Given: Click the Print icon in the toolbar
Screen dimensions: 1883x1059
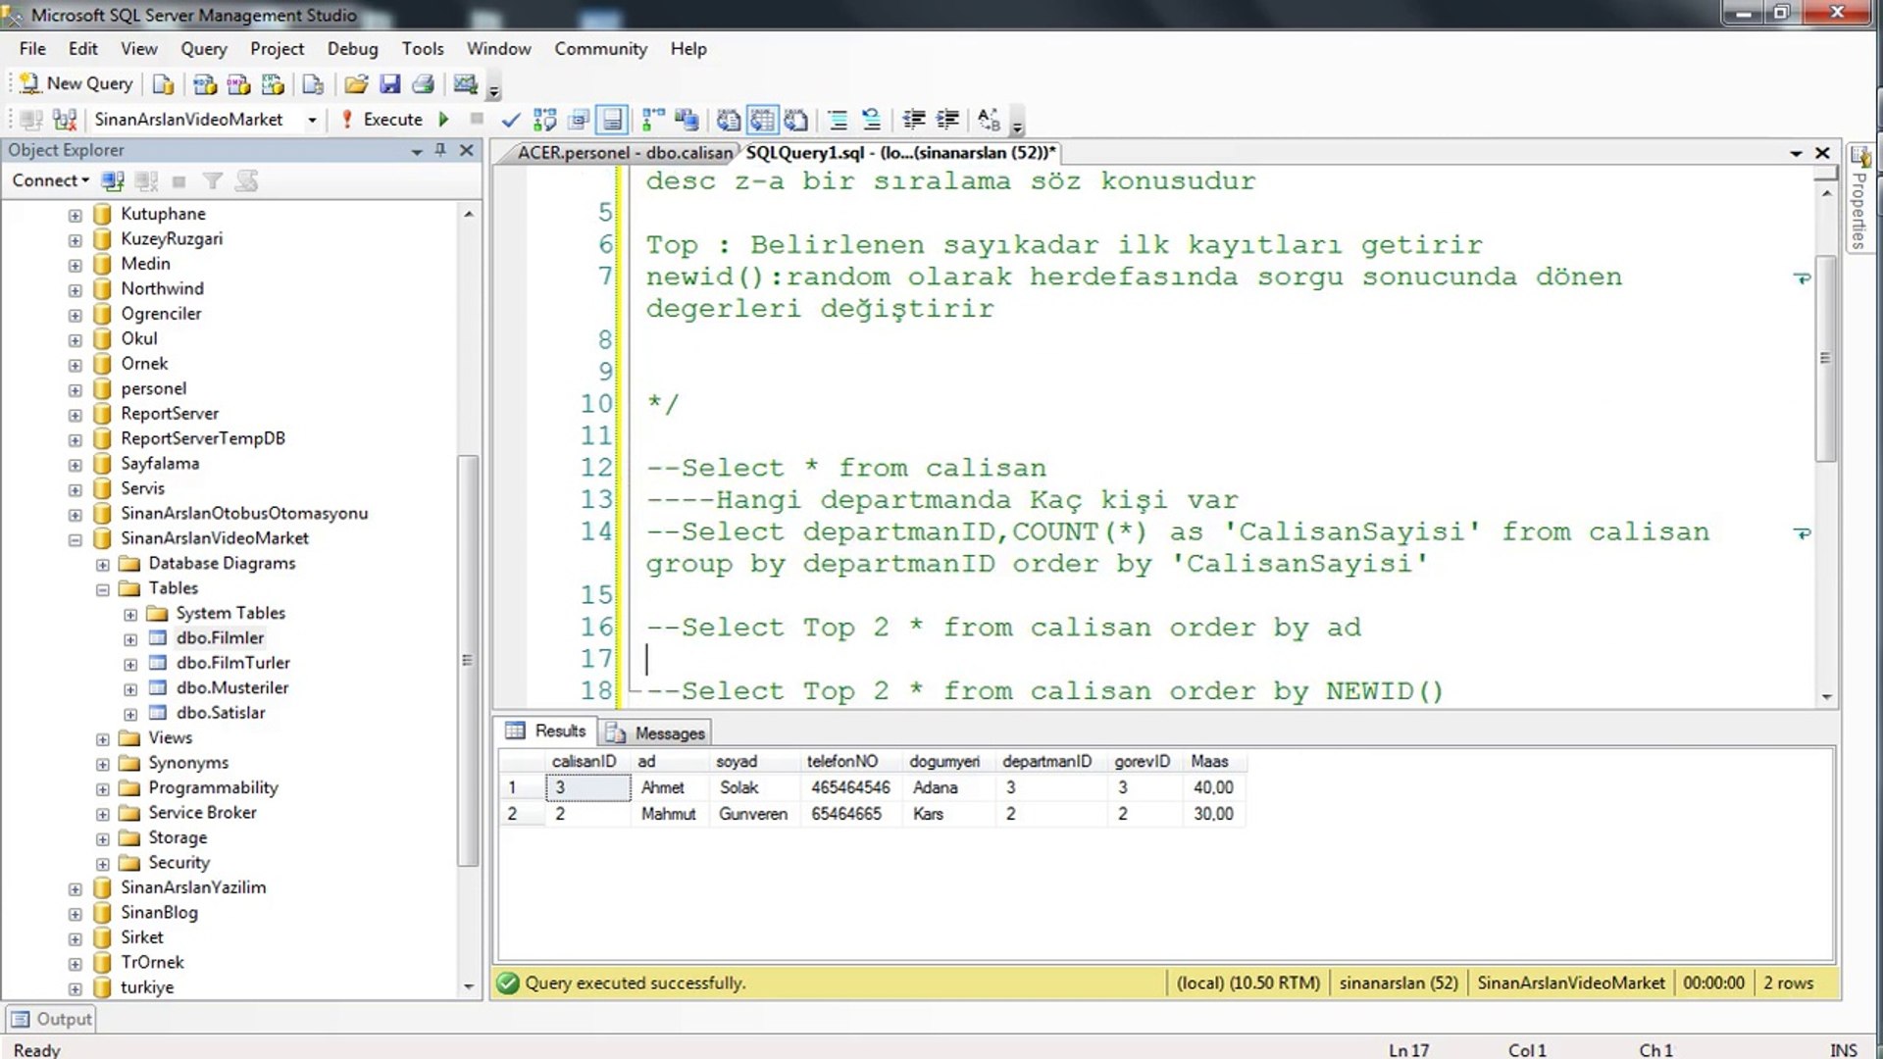Looking at the screenshot, I should pos(424,84).
